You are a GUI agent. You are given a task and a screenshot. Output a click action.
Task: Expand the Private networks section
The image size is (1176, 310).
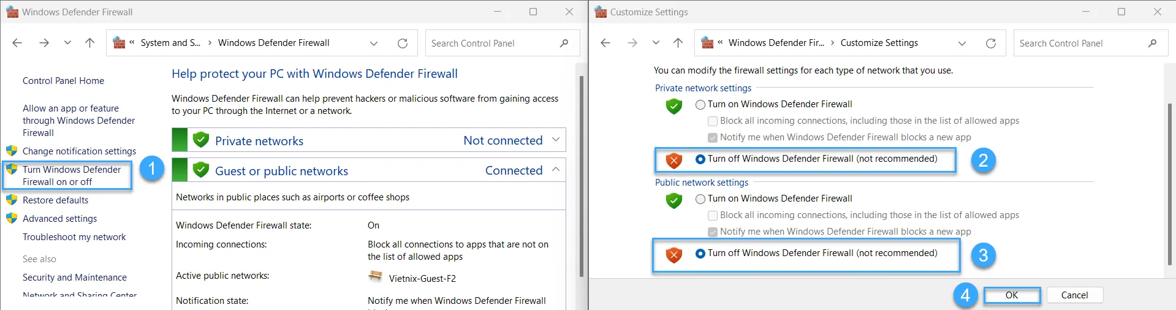(556, 140)
